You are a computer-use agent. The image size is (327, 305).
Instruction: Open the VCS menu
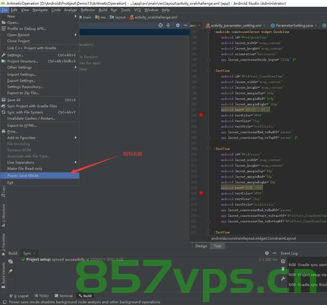click(x=138, y=10)
